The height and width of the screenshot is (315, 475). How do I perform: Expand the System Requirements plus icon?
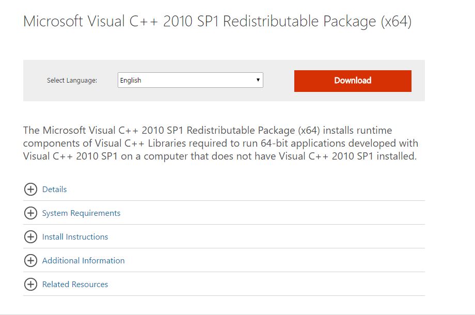point(30,213)
